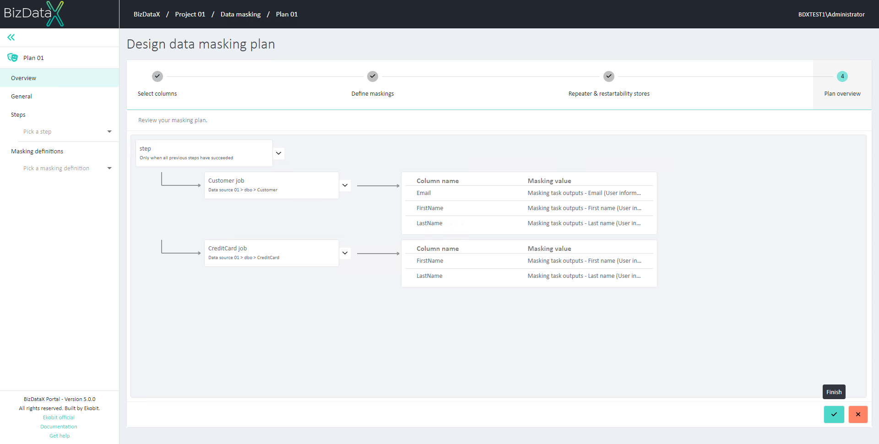Navigate to Data masking breadcrumb
This screenshot has height=444, width=879.
241,14
